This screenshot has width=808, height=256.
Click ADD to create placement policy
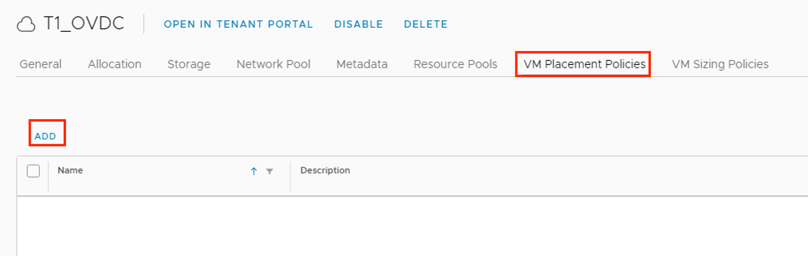pos(45,136)
